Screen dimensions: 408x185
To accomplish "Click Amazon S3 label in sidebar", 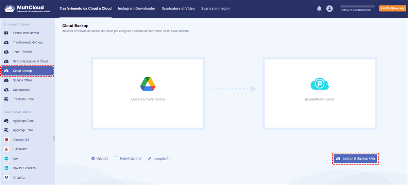I will 21,140.
